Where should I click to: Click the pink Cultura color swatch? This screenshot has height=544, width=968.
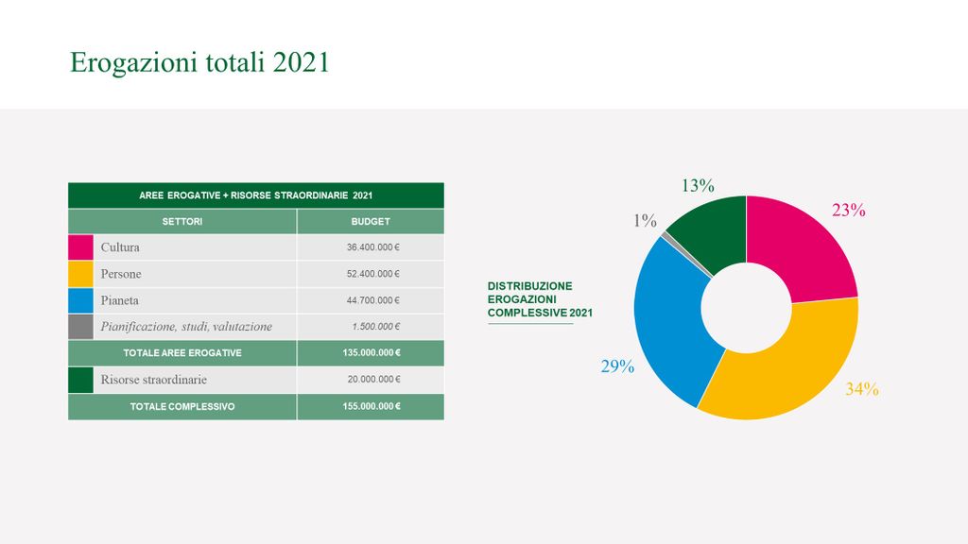point(80,247)
